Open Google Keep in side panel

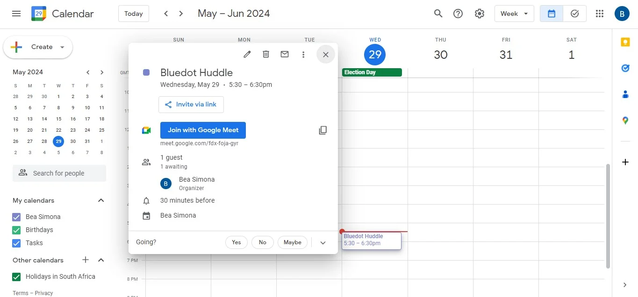625,42
